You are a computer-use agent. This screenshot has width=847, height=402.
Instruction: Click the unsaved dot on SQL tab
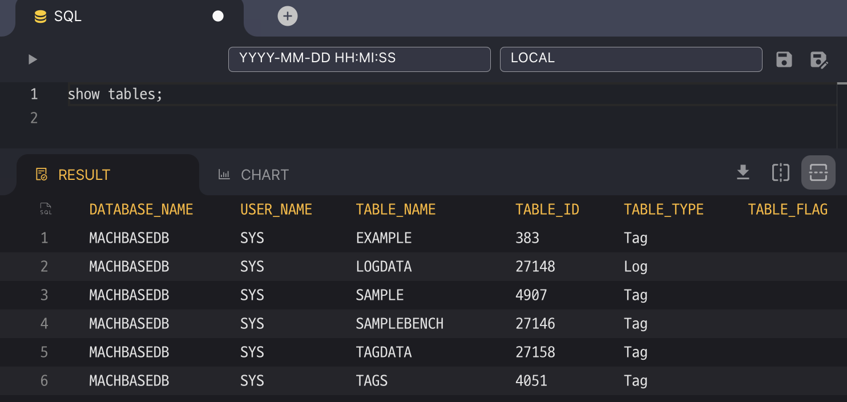coord(218,16)
